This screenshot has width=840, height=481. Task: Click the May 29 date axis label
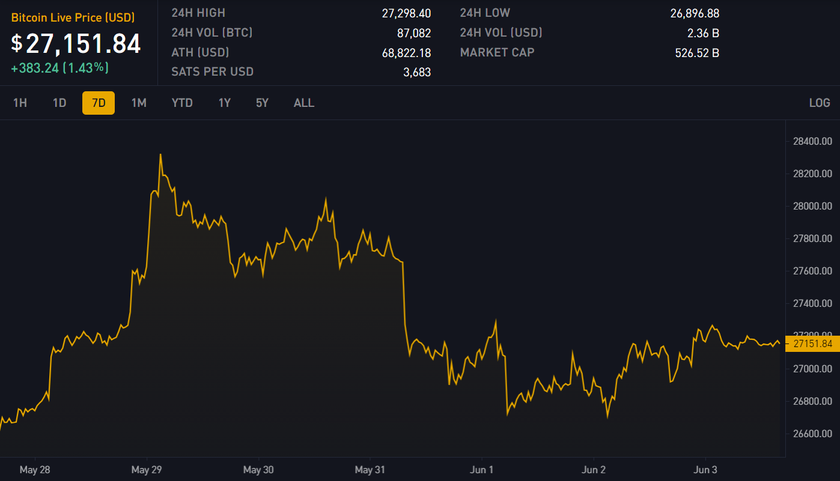pos(147,470)
